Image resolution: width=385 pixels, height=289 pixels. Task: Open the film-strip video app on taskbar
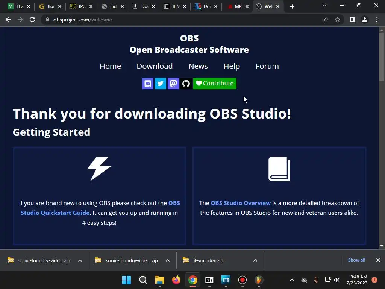pos(226,280)
